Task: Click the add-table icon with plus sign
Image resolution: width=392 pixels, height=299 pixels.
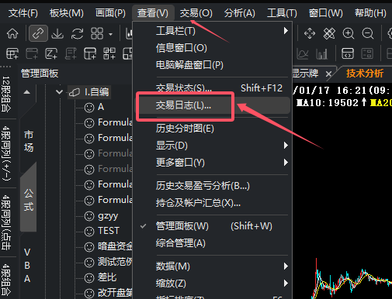Action: point(12,53)
